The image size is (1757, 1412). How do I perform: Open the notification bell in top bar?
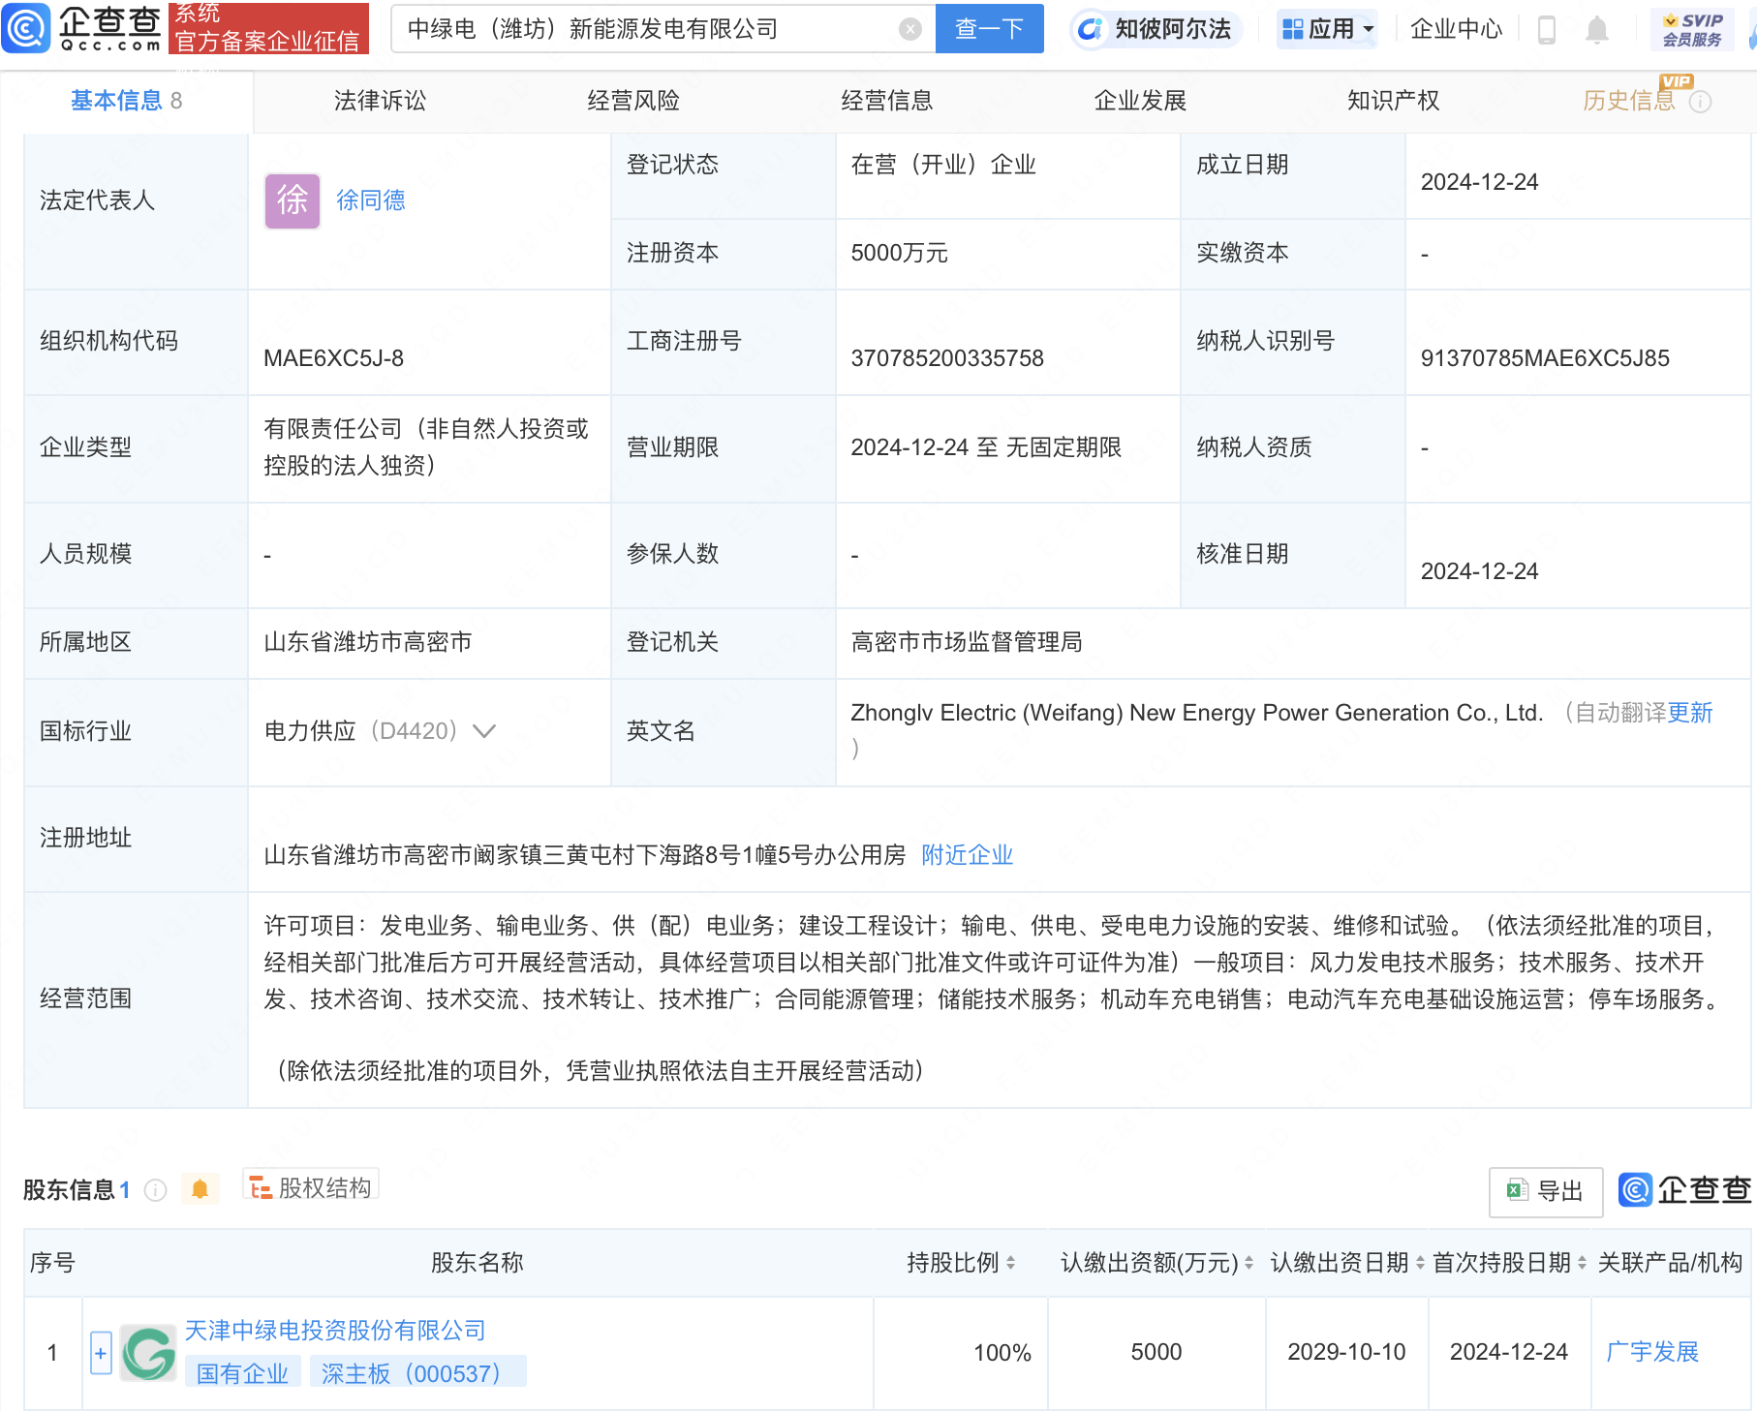[1598, 29]
